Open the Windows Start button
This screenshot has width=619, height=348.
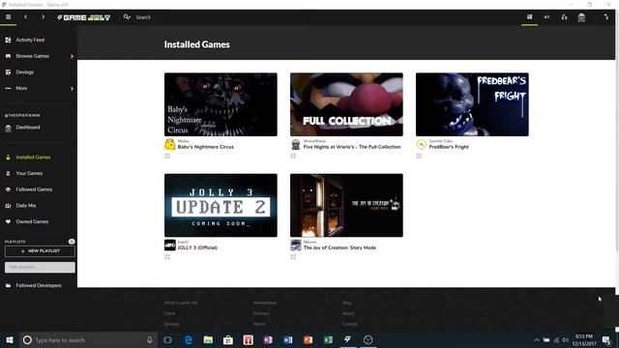[10, 339]
